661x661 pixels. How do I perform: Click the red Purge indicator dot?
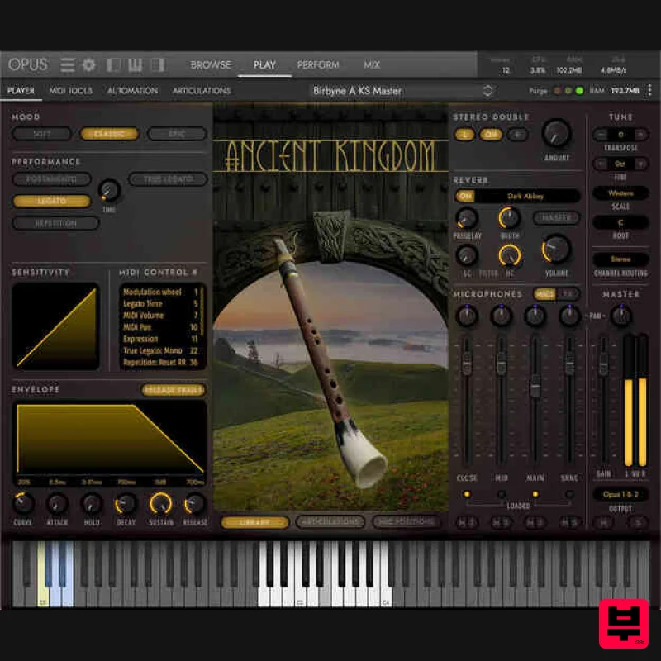[557, 91]
